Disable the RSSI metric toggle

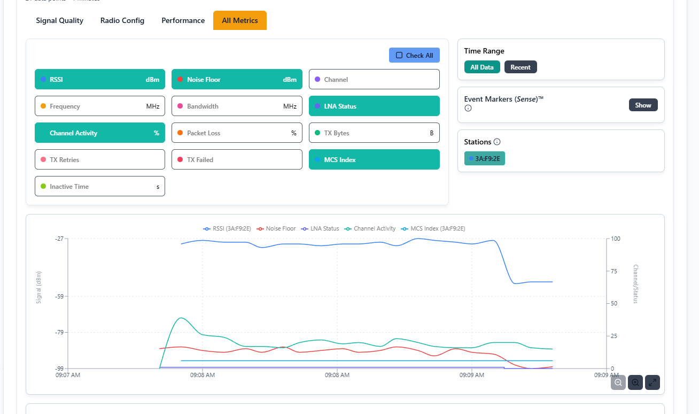click(x=100, y=79)
